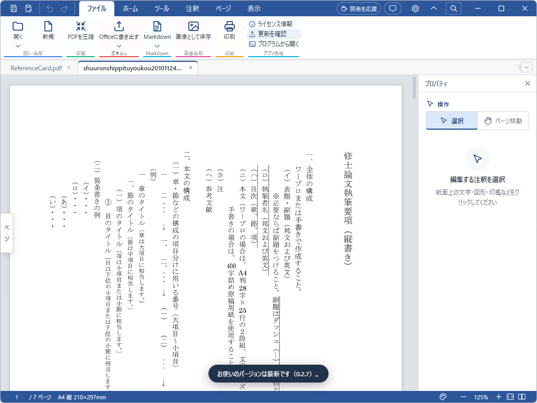Click 開発を応援 button

point(359,8)
